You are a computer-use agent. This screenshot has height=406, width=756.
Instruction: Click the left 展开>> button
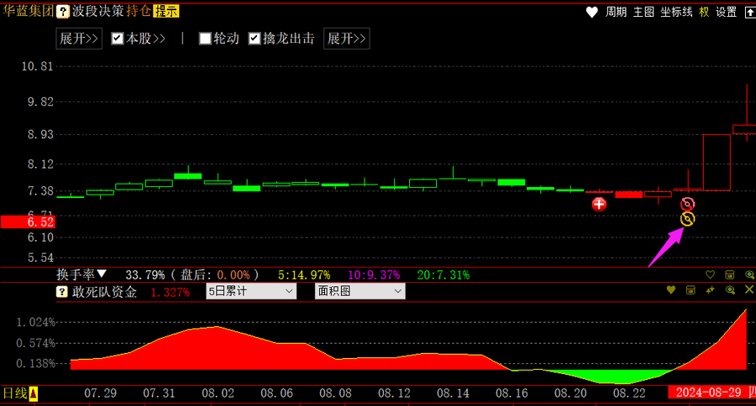pos(80,39)
